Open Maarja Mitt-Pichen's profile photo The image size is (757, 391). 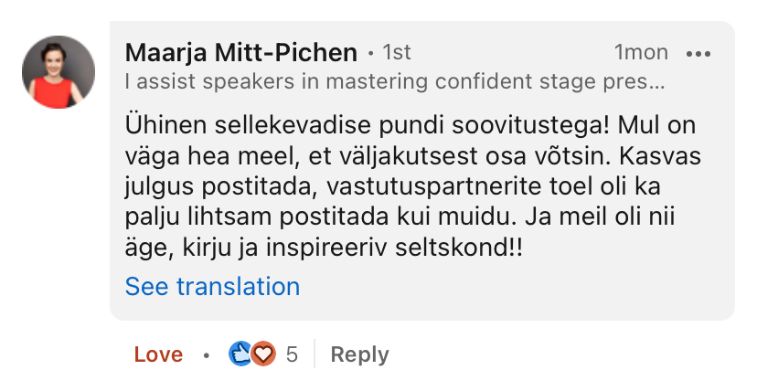click(59, 73)
